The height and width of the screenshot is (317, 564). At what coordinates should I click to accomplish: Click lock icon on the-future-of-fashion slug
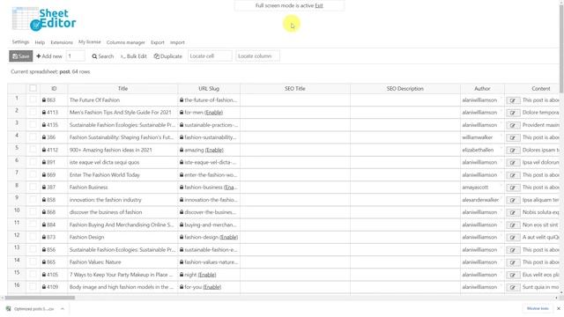(x=182, y=100)
